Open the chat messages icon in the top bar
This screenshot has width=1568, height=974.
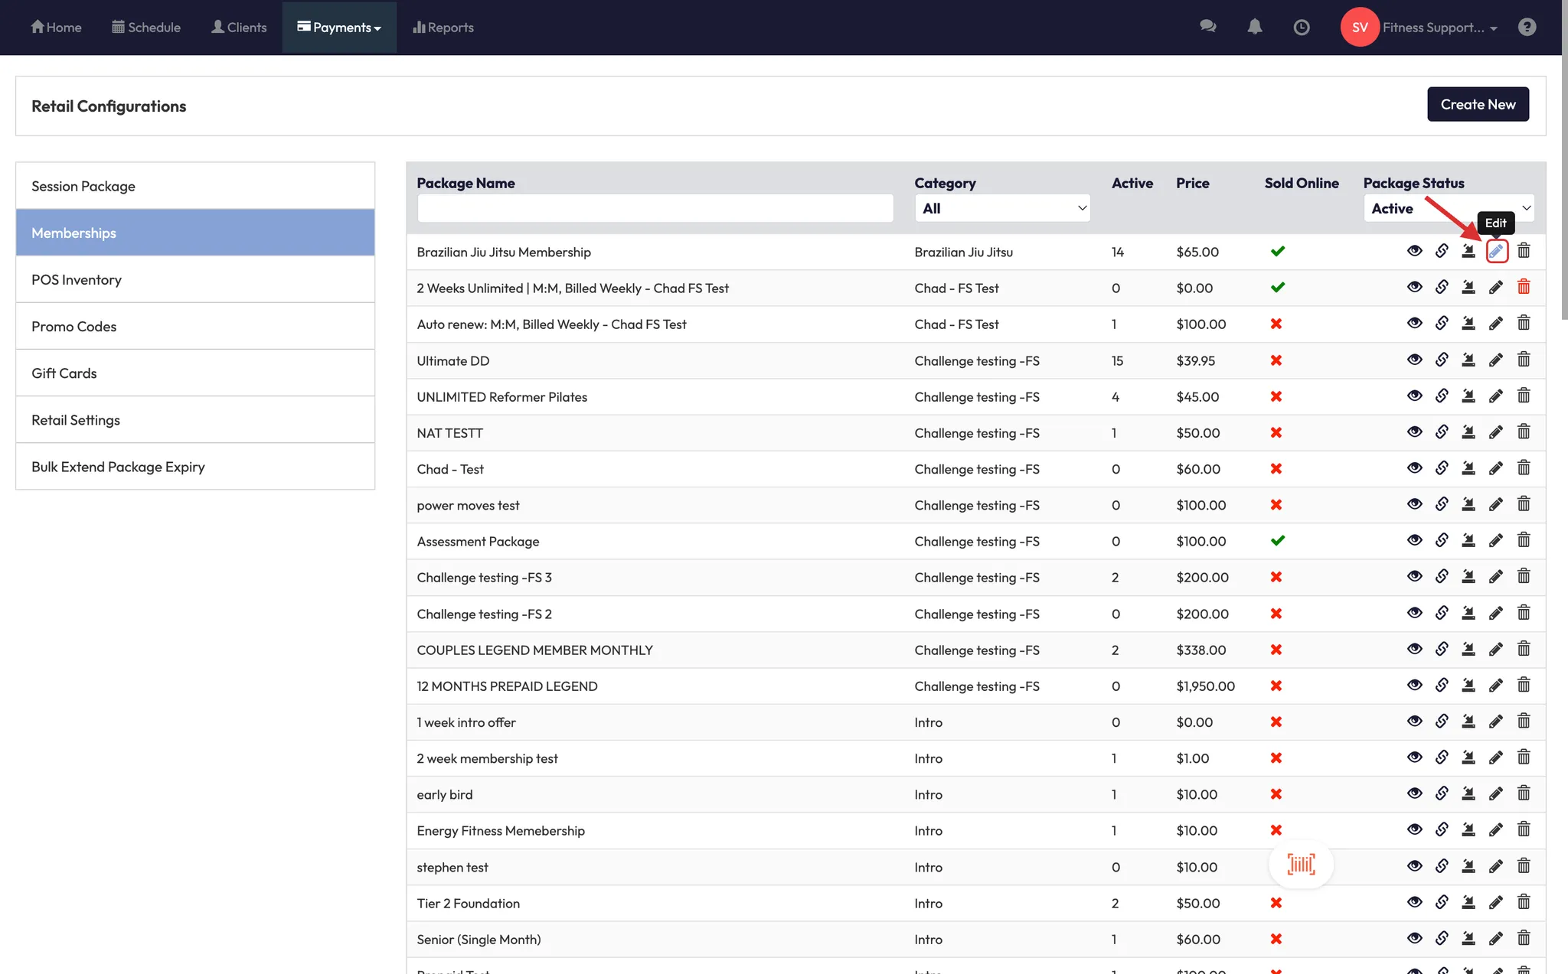tap(1208, 27)
